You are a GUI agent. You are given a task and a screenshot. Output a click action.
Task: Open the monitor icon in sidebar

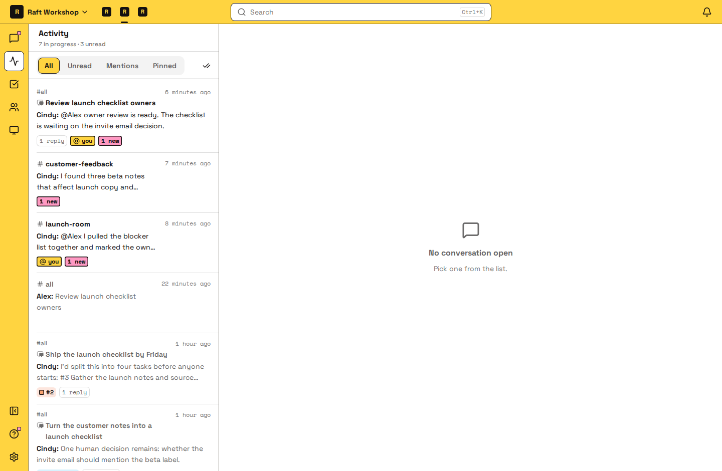click(14, 130)
